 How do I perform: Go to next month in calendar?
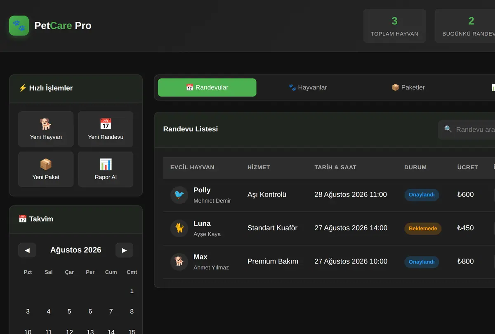tap(124, 250)
